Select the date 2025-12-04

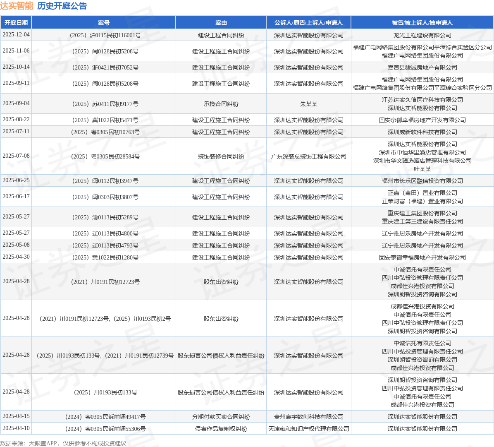[16, 35]
